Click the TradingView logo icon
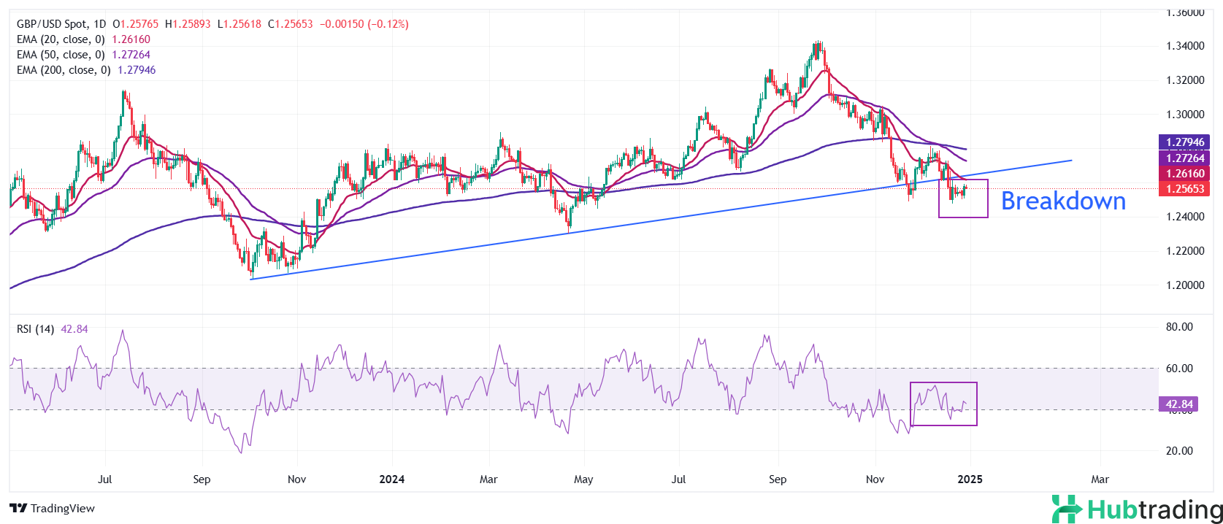The height and width of the screenshot is (524, 1223). (x=18, y=509)
